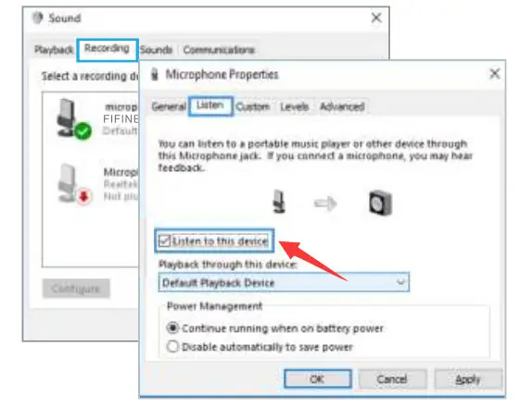Open the Communications tab in Sound window
This screenshot has width=532, height=407.
[x=219, y=50]
